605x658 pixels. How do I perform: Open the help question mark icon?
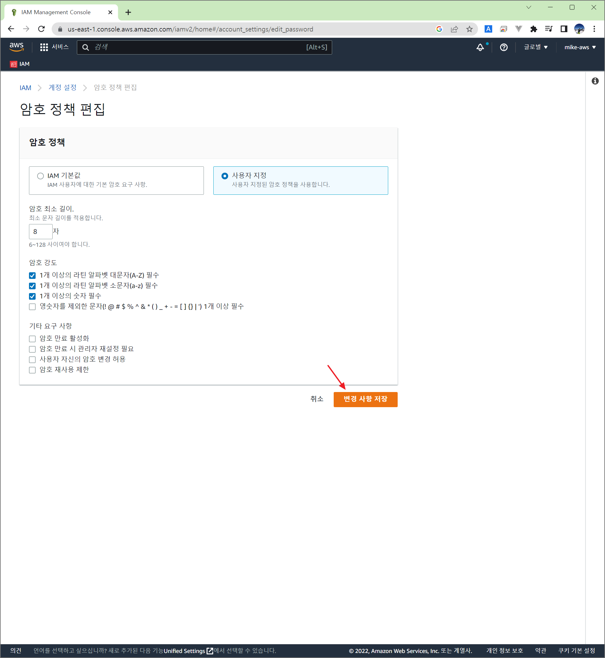click(504, 47)
